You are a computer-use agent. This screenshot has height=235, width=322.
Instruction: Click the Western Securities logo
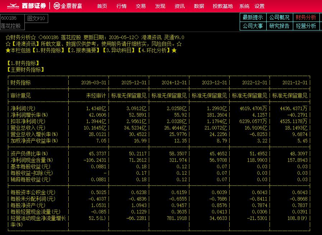point(26,6)
